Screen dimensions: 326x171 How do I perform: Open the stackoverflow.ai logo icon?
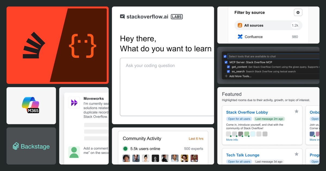point(123,16)
